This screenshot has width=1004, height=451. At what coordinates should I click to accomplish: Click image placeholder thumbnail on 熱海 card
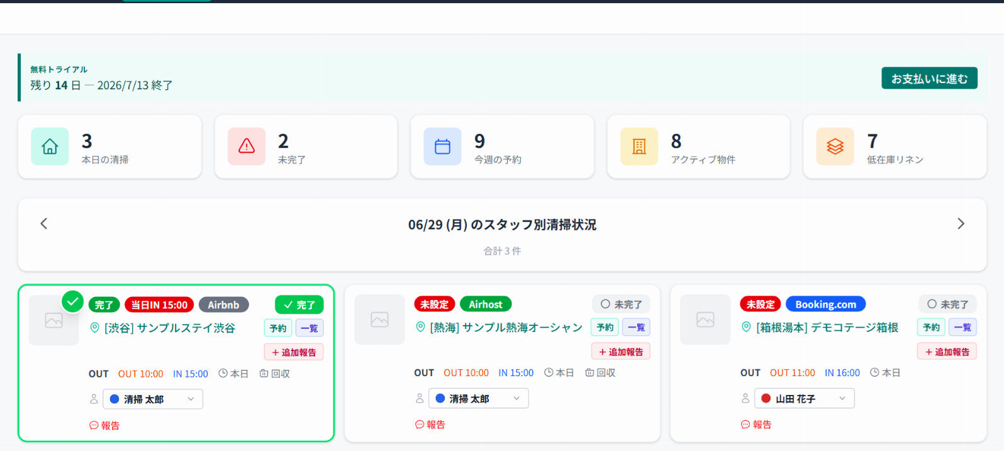click(x=379, y=320)
